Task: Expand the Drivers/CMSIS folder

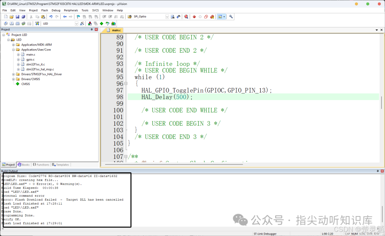Action: pos(14,79)
